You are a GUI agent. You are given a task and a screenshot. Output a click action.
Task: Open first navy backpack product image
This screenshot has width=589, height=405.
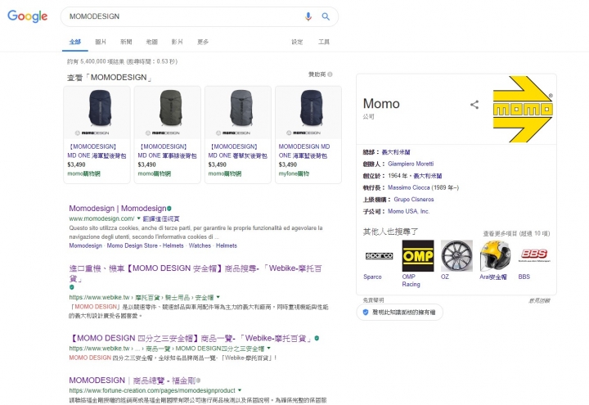[x=100, y=108]
